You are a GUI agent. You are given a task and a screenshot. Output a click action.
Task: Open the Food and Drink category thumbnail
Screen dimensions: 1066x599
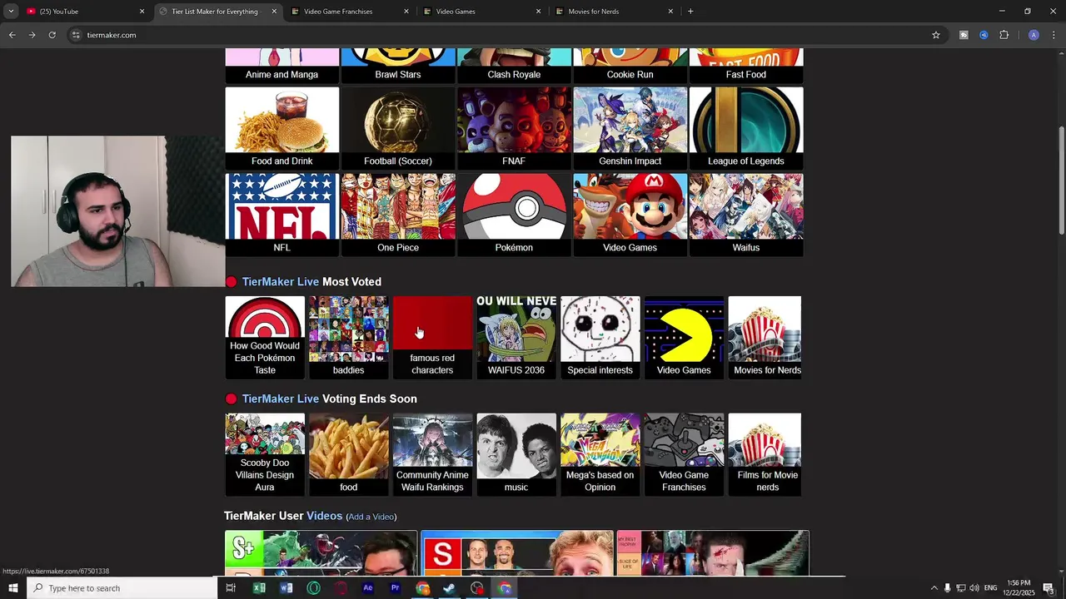(x=281, y=128)
